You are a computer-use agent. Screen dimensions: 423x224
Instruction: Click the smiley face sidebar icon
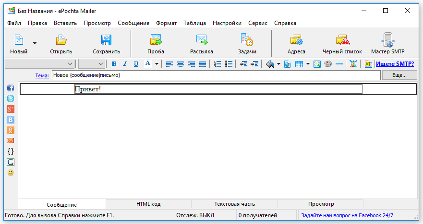[11, 173]
